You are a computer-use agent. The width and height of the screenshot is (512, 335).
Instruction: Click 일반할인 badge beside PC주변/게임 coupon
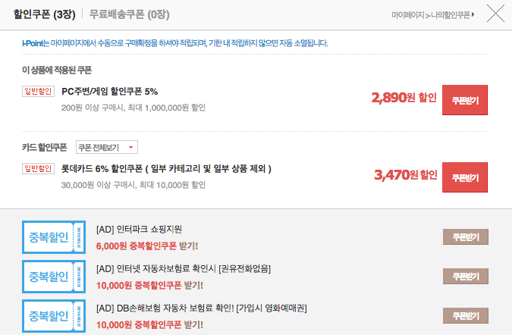coord(38,92)
